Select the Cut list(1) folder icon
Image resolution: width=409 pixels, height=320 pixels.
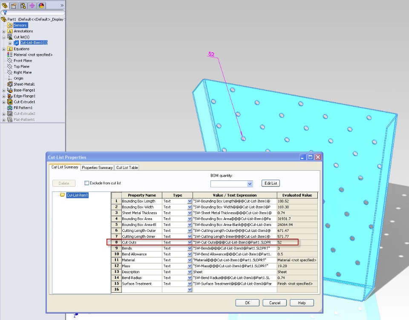tap(10, 37)
